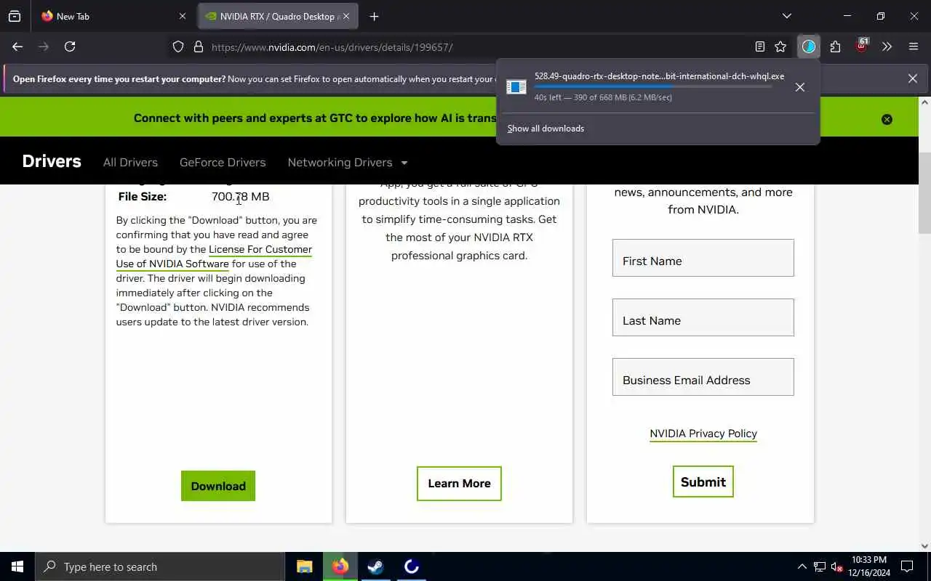Click the Type here to search box
Screen dimensions: 931x581
(x=160, y=566)
